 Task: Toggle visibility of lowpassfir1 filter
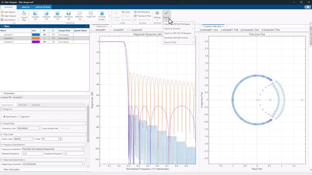point(44,38)
